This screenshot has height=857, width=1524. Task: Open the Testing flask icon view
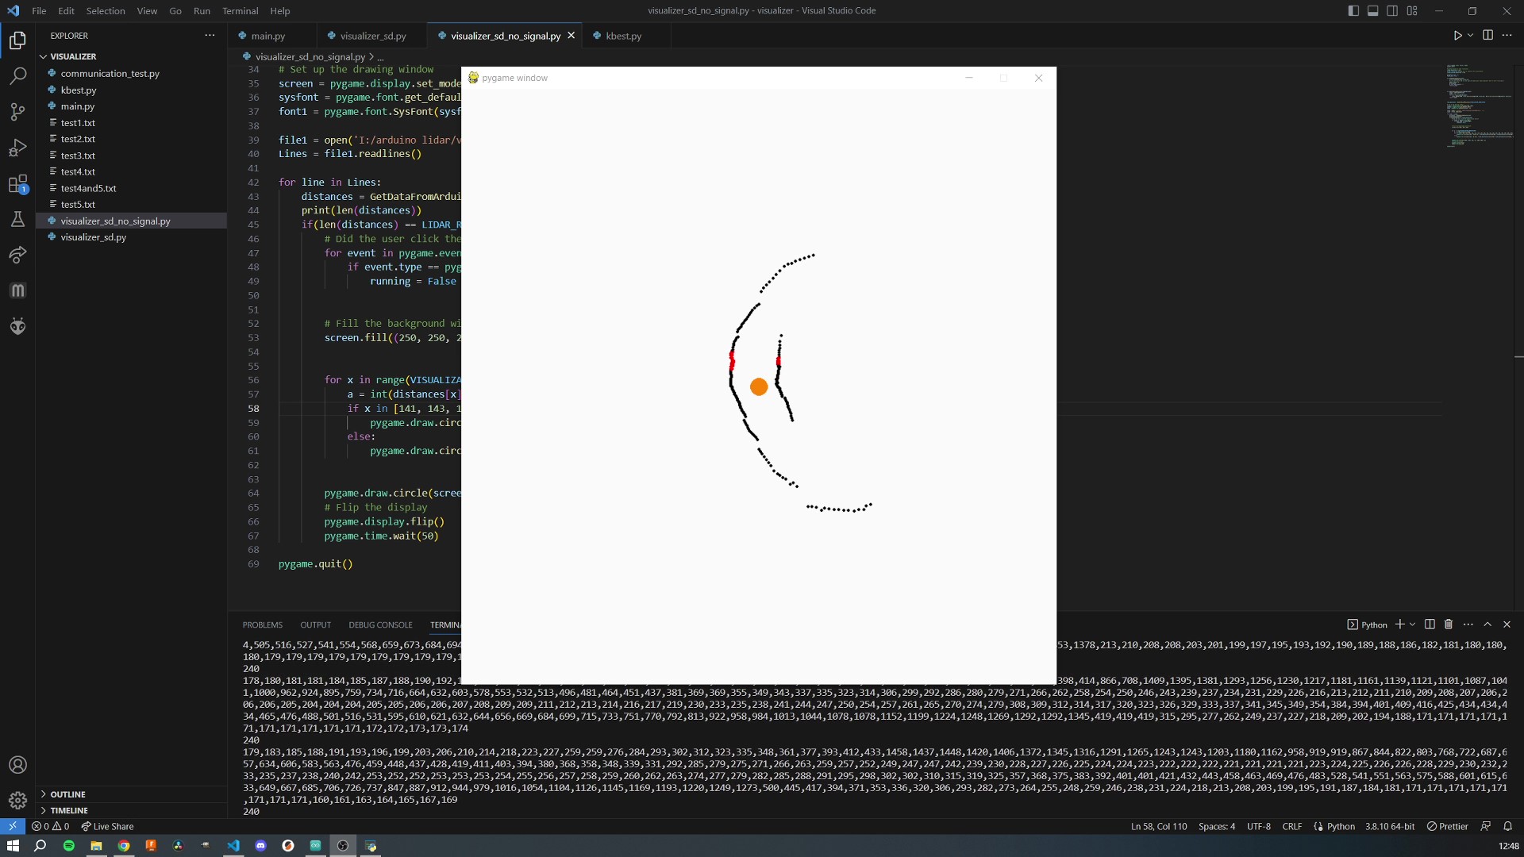click(17, 219)
